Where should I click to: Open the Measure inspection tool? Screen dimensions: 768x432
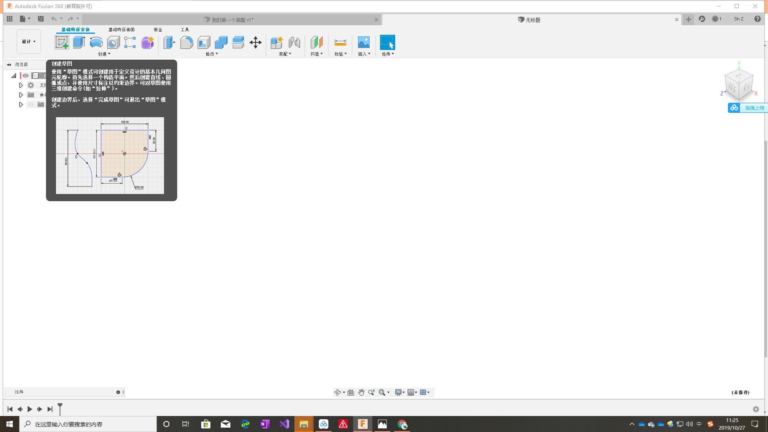pos(340,42)
